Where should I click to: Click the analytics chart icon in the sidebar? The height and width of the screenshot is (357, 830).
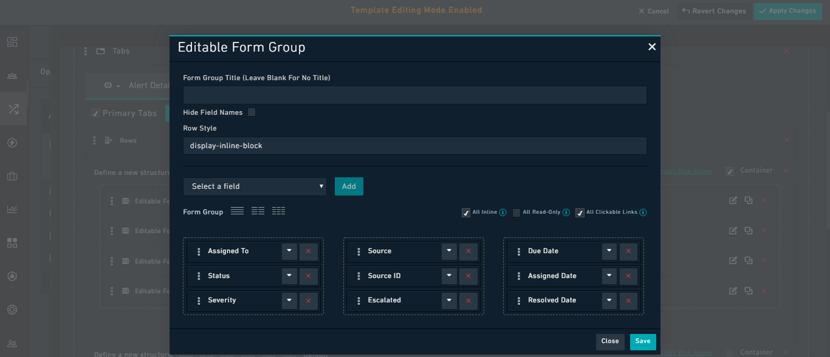(x=12, y=209)
